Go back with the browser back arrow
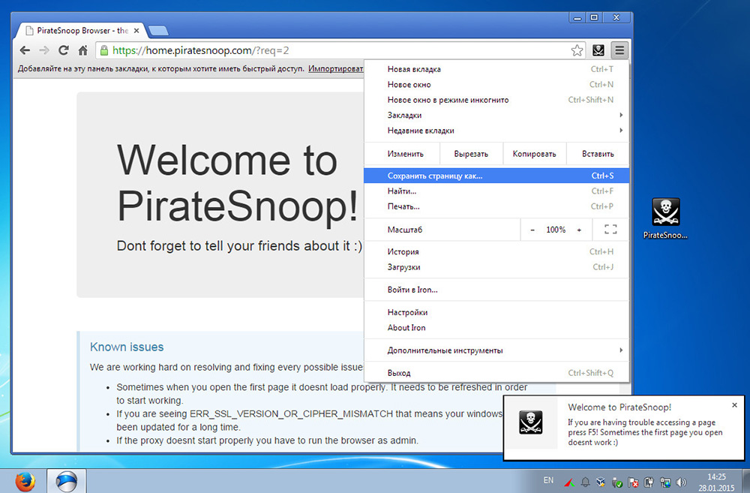This screenshot has width=750, height=493. point(25,50)
